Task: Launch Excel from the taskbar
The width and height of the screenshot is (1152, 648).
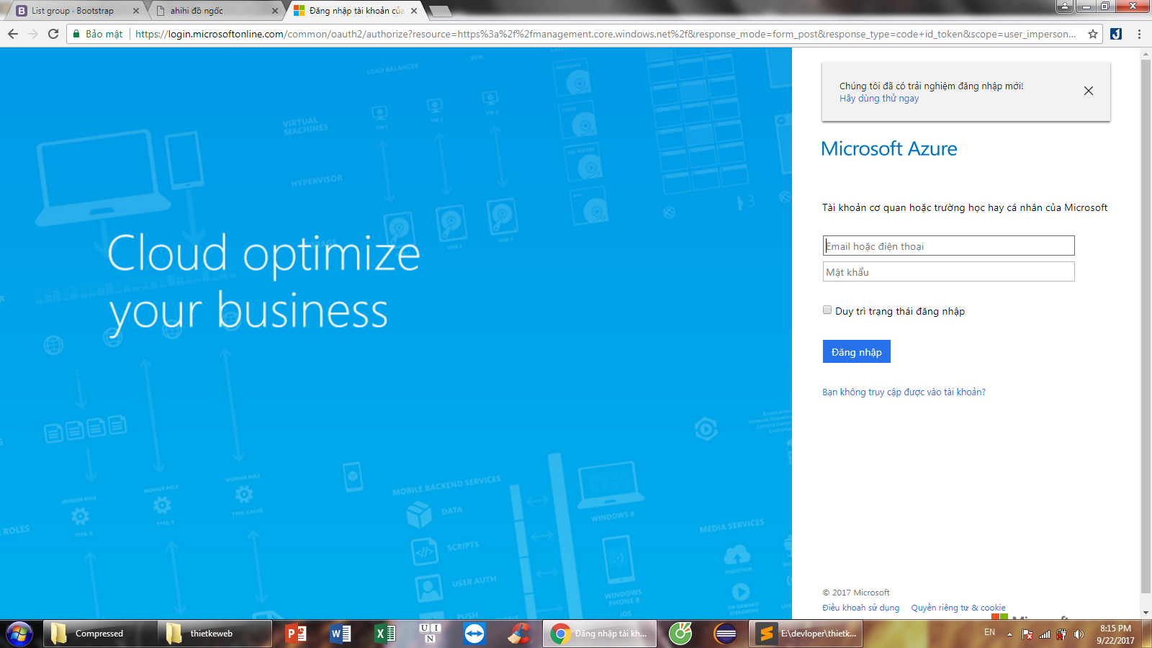Action: tap(385, 634)
